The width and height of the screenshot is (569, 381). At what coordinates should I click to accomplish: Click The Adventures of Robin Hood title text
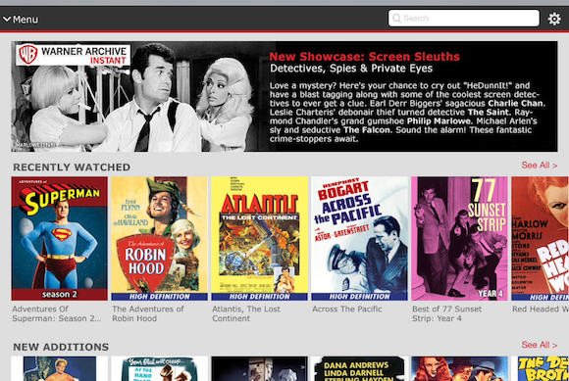coord(148,313)
